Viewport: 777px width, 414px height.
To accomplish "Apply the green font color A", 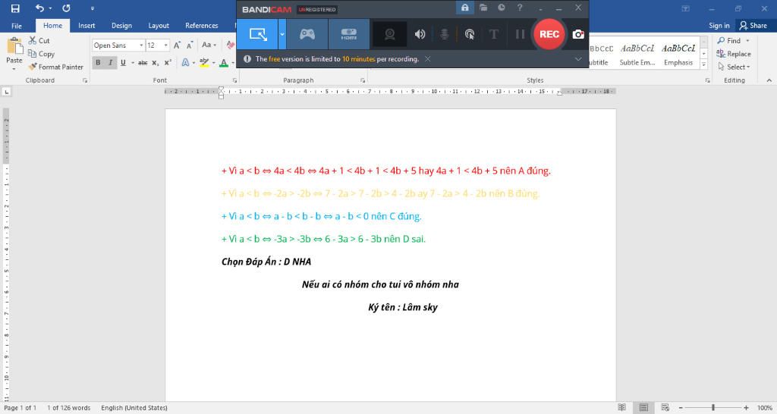I will 224,62.
